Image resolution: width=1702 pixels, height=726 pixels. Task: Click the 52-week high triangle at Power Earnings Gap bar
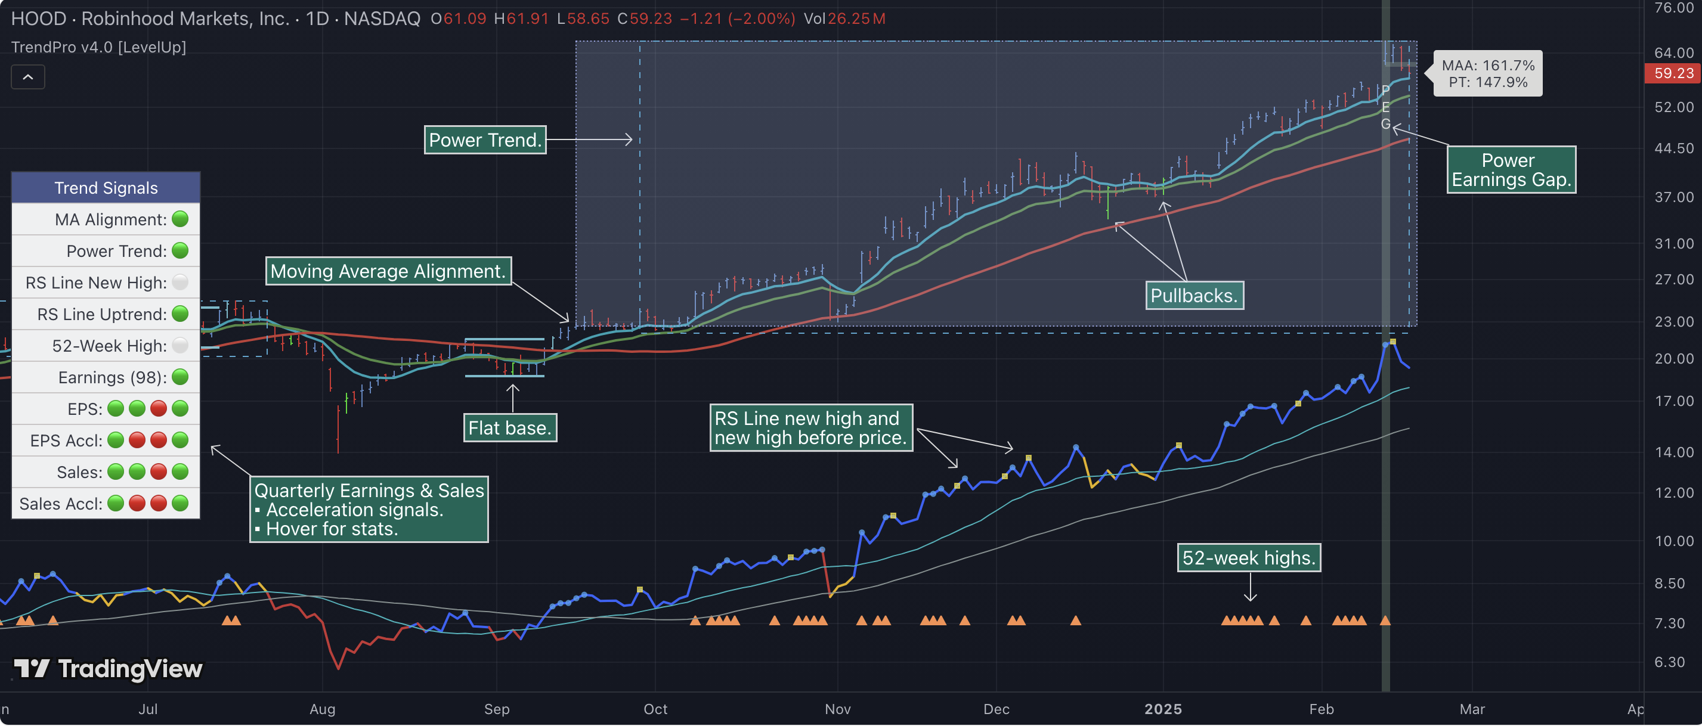pos(1385,620)
